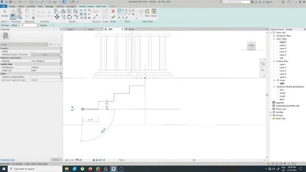Select Revit Links in Project Browser
The width and height of the screenshot is (306, 172).
[281, 118]
